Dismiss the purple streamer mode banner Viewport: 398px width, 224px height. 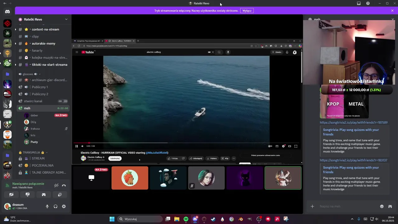pyautogui.click(x=392, y=11)
